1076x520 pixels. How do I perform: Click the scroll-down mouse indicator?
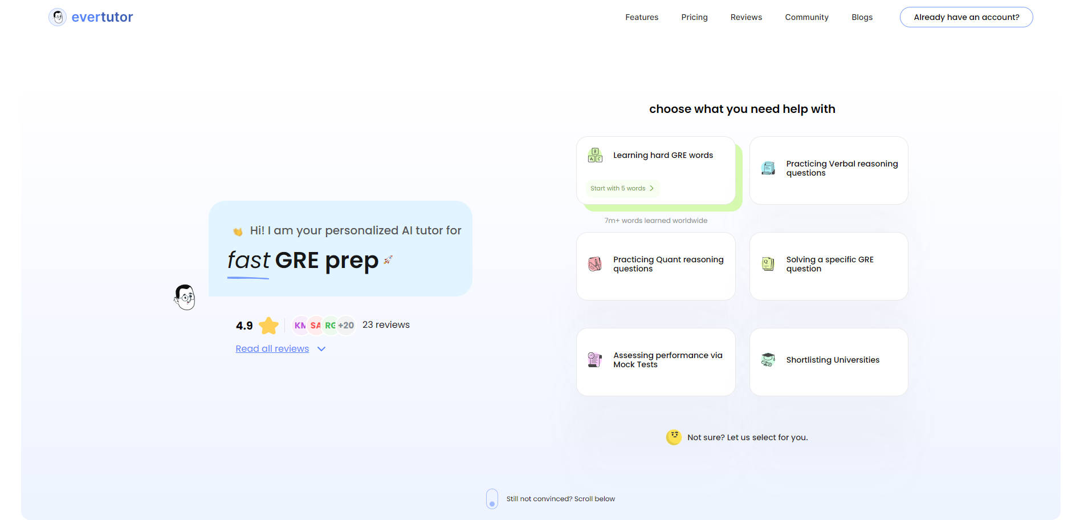point(492,499)
